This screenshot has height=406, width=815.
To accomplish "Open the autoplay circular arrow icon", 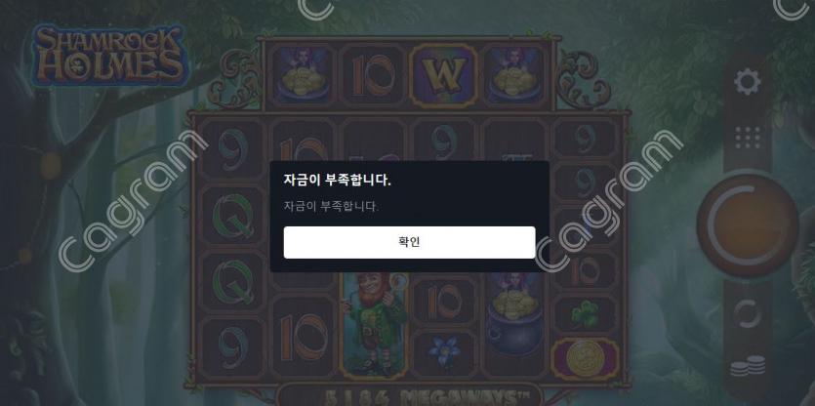I will click(748, 314).
